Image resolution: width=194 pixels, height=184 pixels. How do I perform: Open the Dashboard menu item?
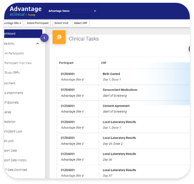click(23, 33)
